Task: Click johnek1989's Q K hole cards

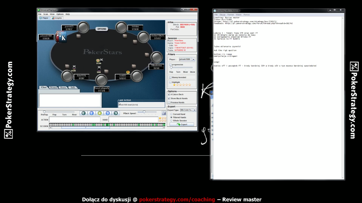Action: tap(61, 37)
